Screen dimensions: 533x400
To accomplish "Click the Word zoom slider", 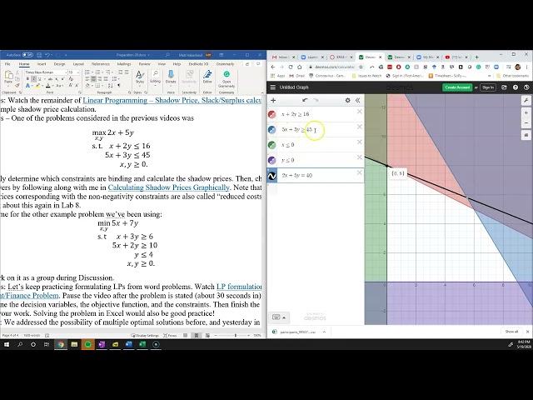I will click(x=233, y=335).
